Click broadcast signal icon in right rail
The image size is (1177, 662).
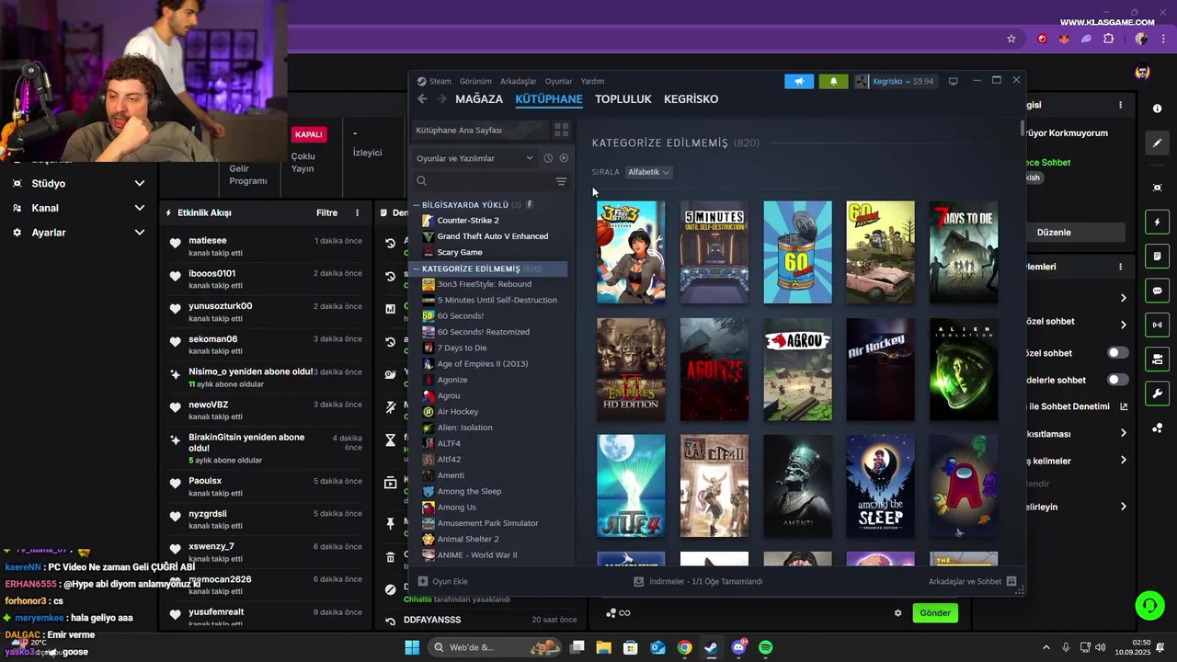(x=1157, y=325)
